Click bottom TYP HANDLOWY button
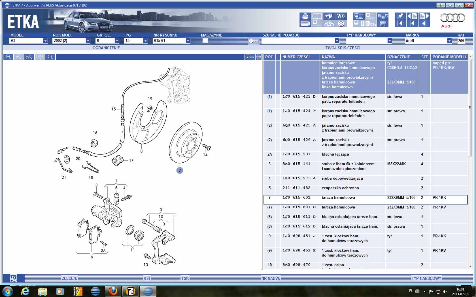The image size is (476, 297). click(426, 278)
